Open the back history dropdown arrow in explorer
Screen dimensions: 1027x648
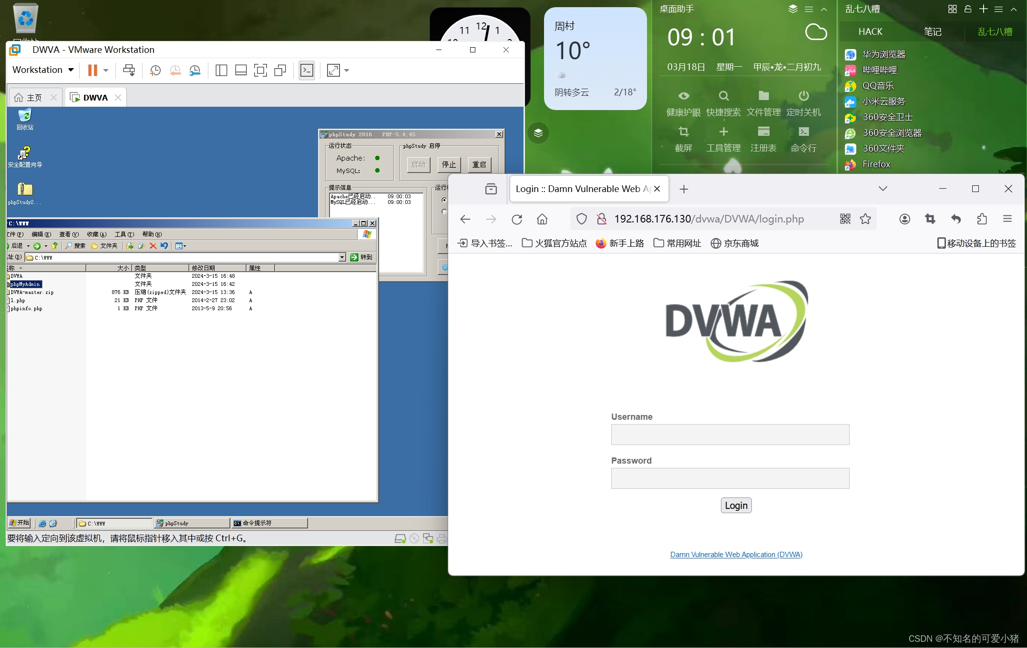pos(28,246)
